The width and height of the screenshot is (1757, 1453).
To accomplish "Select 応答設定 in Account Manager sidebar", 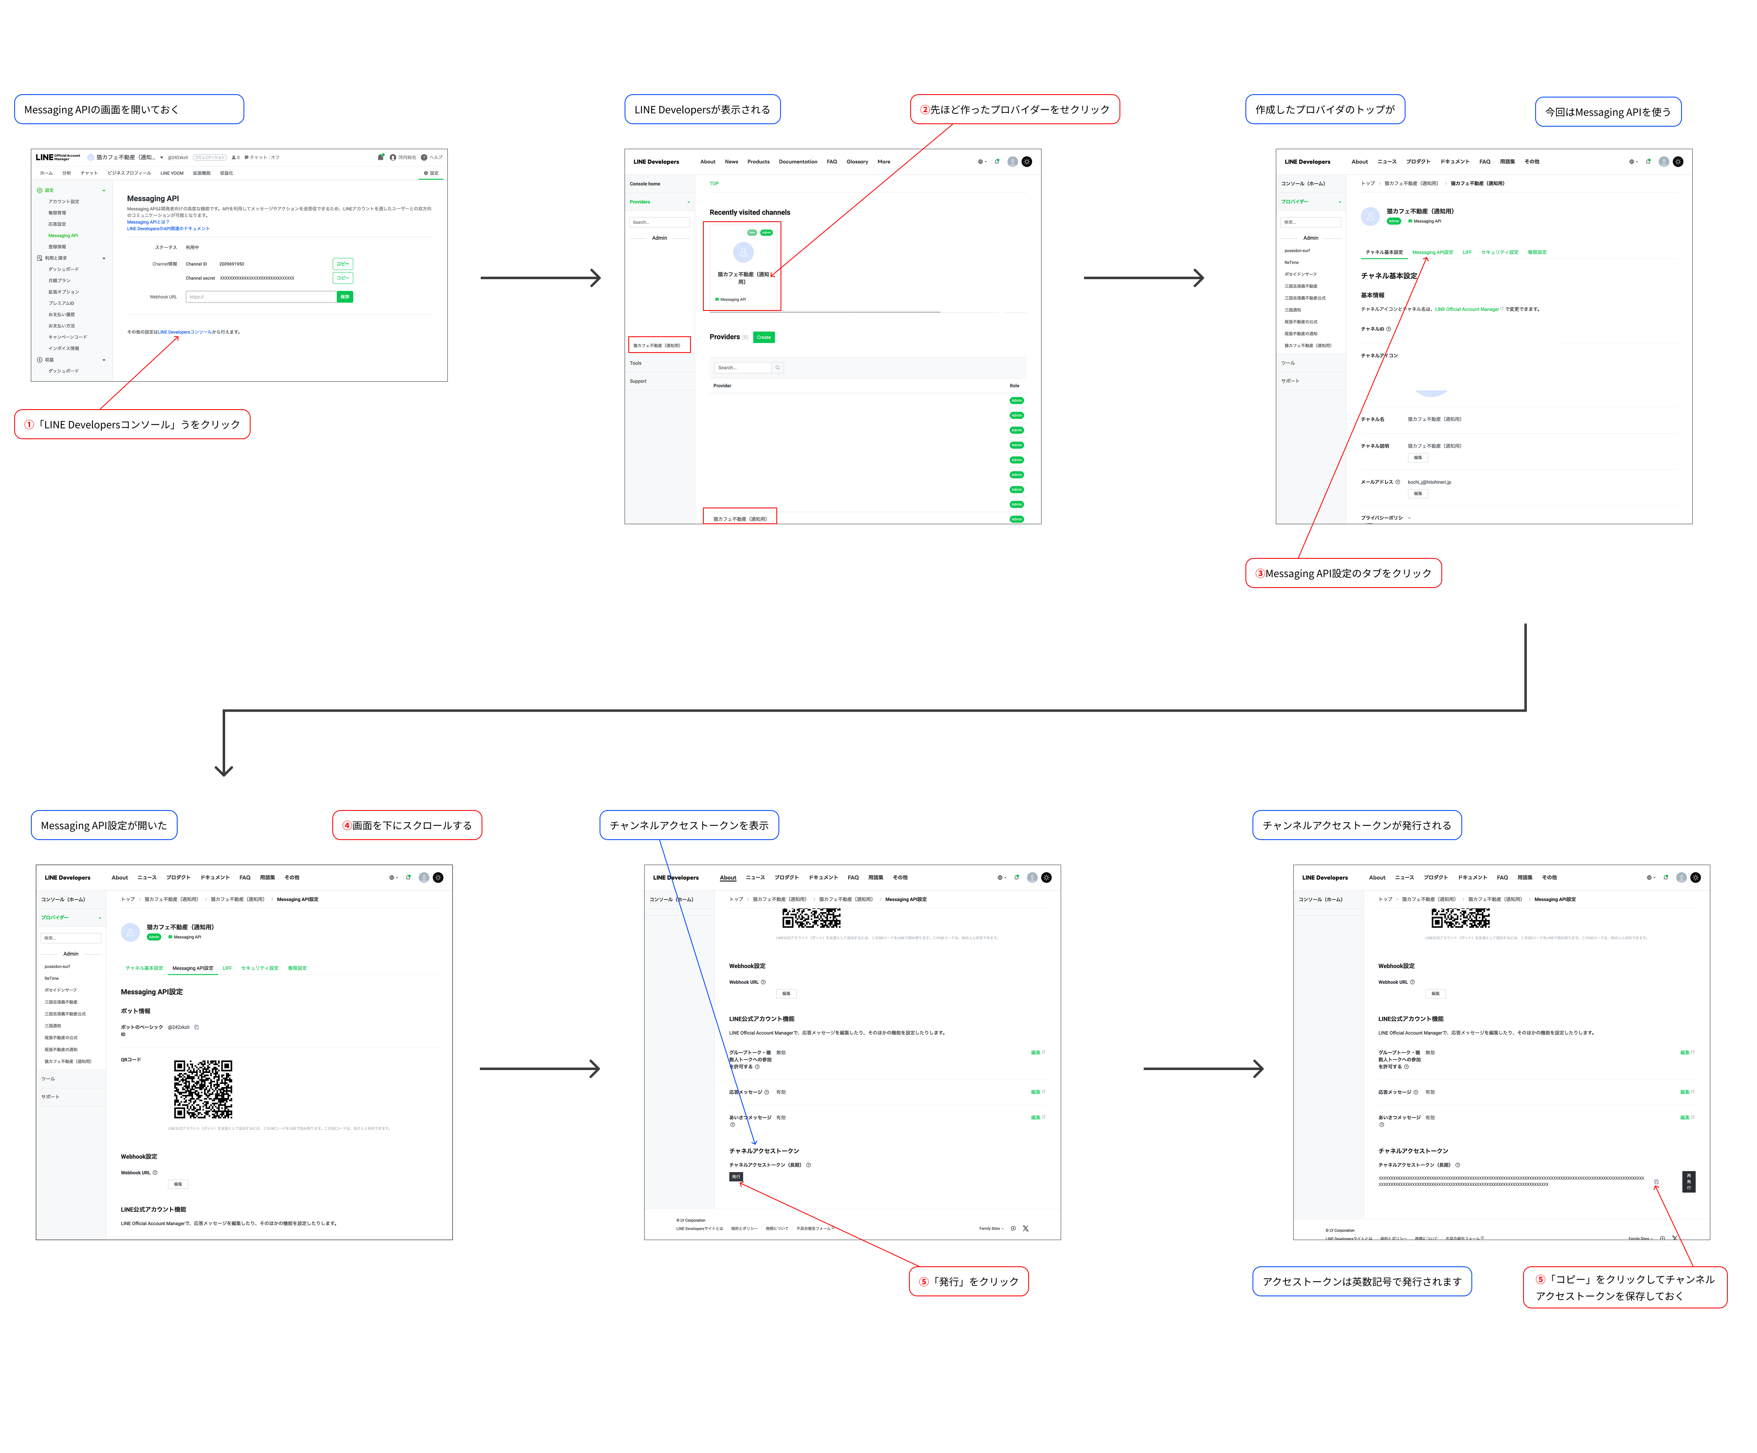I will tap(57, 224).
